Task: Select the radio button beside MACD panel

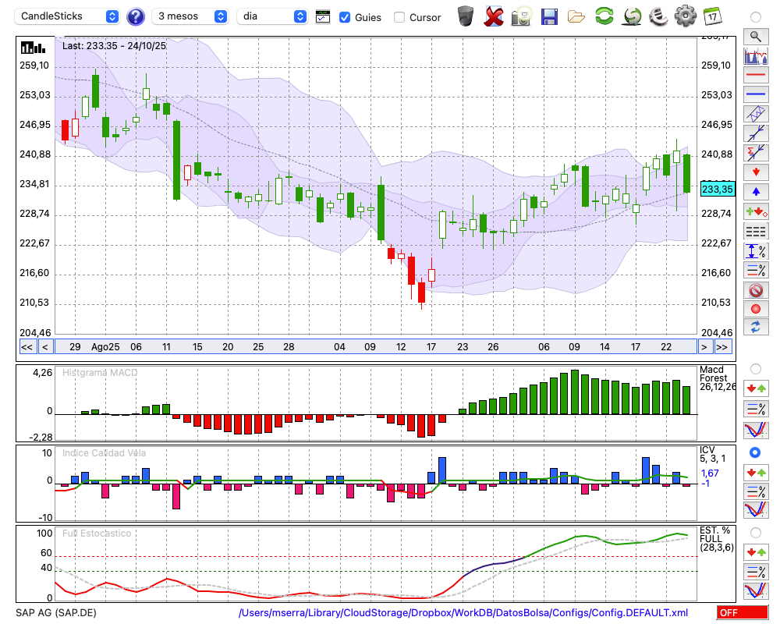Action: [755, 368]
